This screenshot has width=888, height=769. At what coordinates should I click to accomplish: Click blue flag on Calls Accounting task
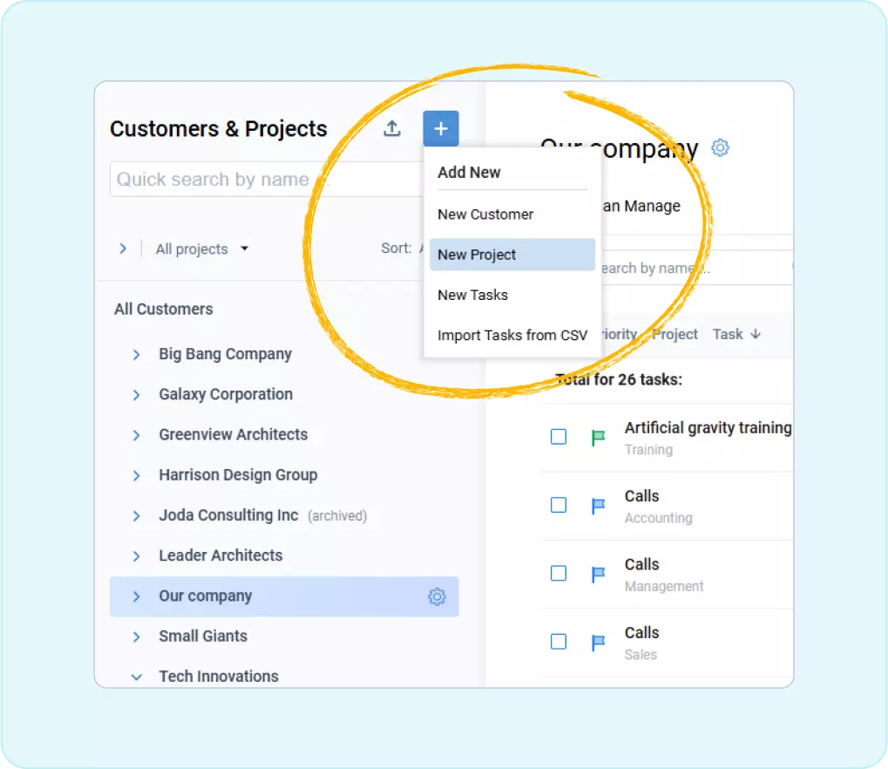pyautogui.click(x=598, y=506)
